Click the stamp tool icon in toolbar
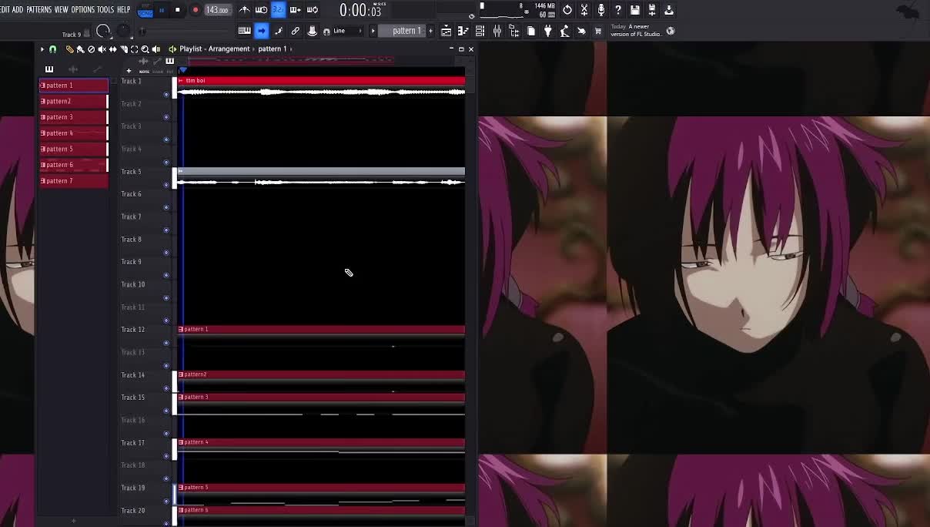930x527 pixels. click(312, 31)
